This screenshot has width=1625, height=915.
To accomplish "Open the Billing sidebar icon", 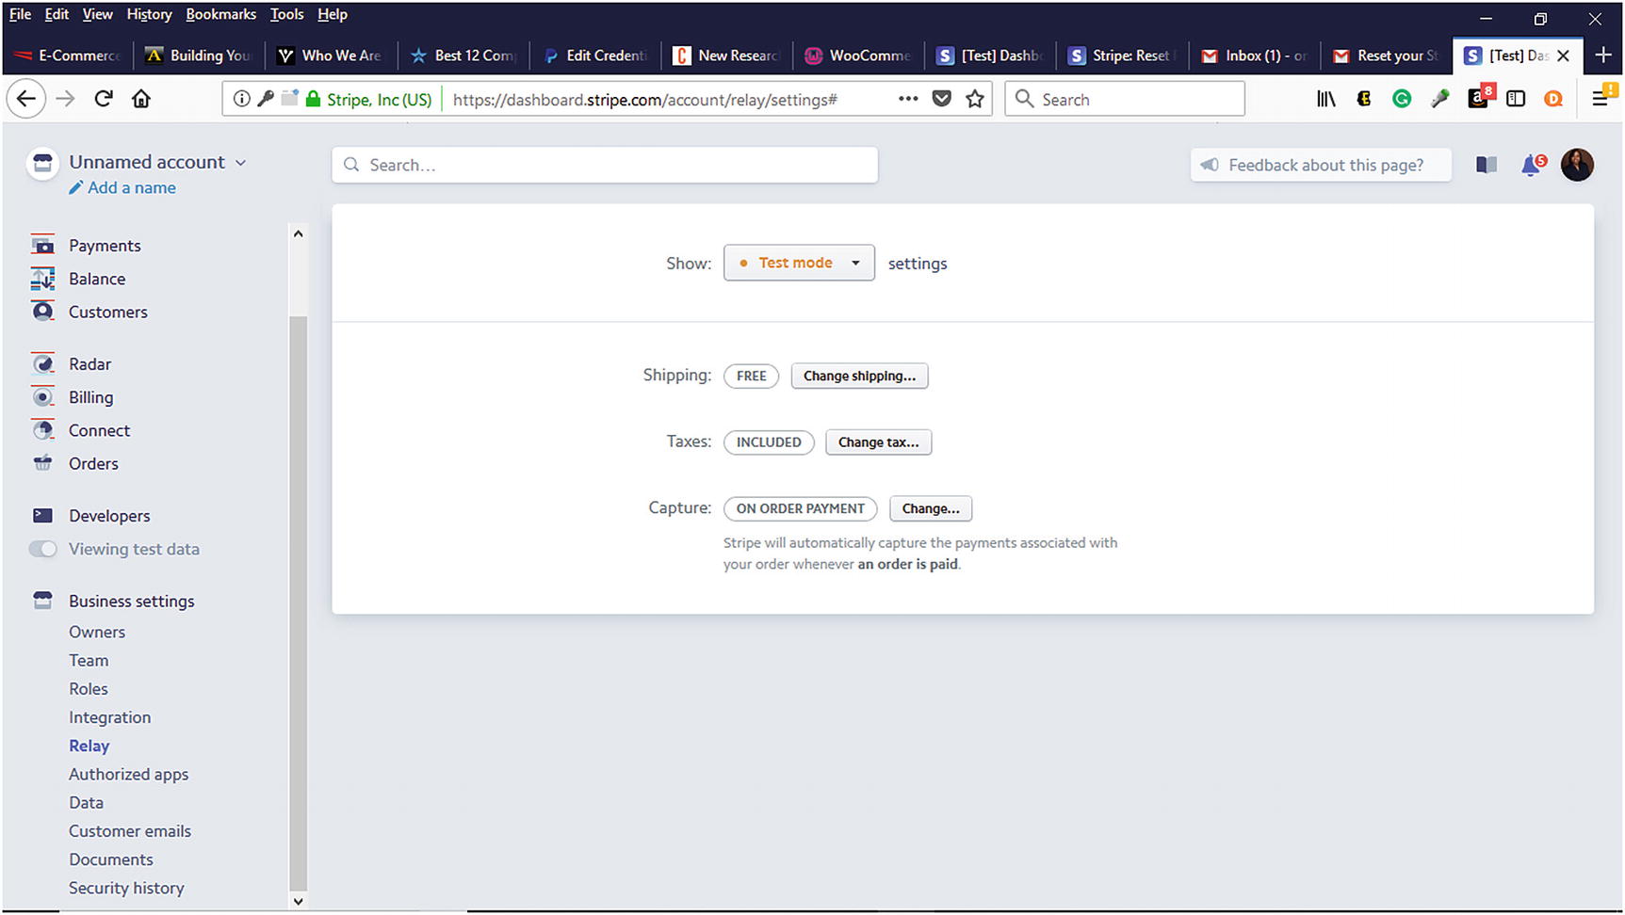I will (42, 397).
